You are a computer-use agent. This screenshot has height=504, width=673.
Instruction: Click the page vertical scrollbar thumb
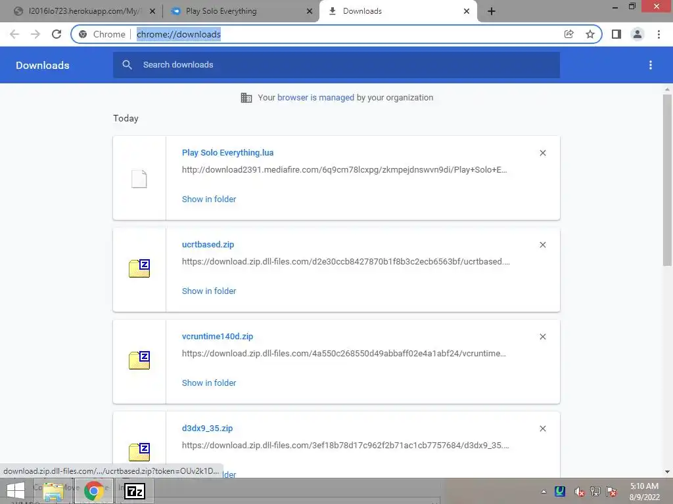tap(667, 180)
